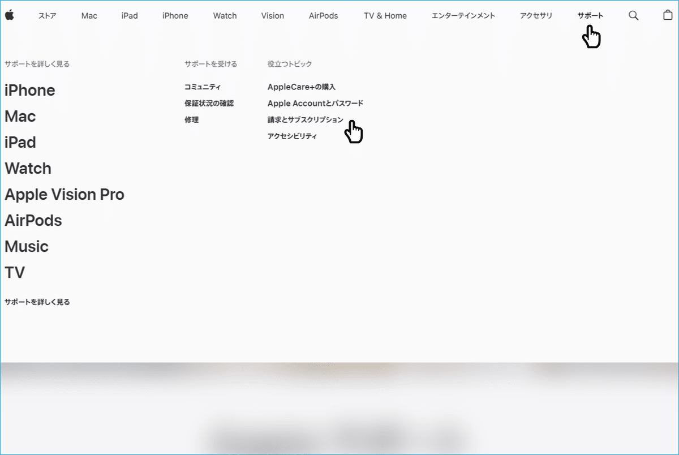
Task: Open the Vision menu item
Action: [x=272, y=15]
